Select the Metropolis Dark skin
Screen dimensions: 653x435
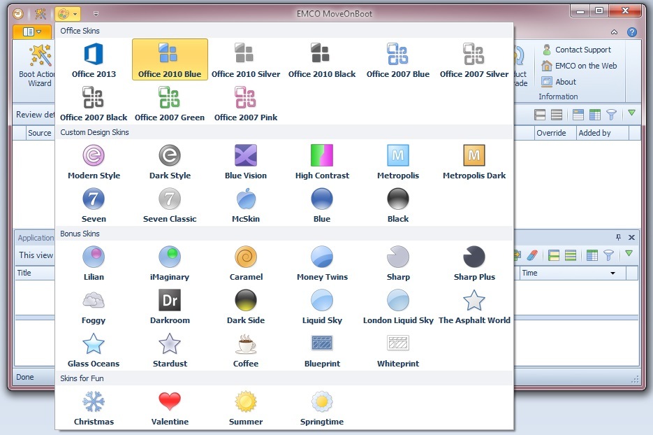474,162
